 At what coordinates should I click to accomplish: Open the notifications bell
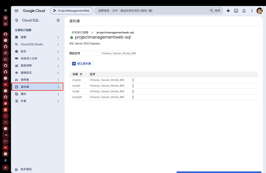click(244, 11)
